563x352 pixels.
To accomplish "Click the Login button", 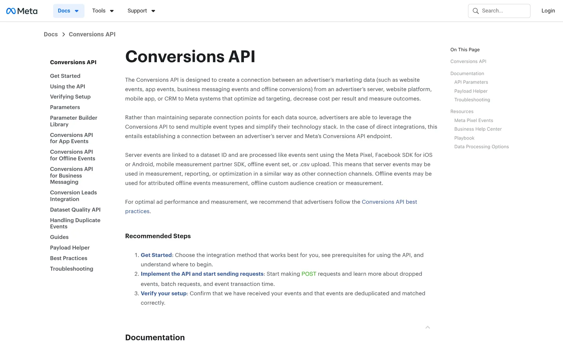I will pyautogui.click(x=548, y=11).
